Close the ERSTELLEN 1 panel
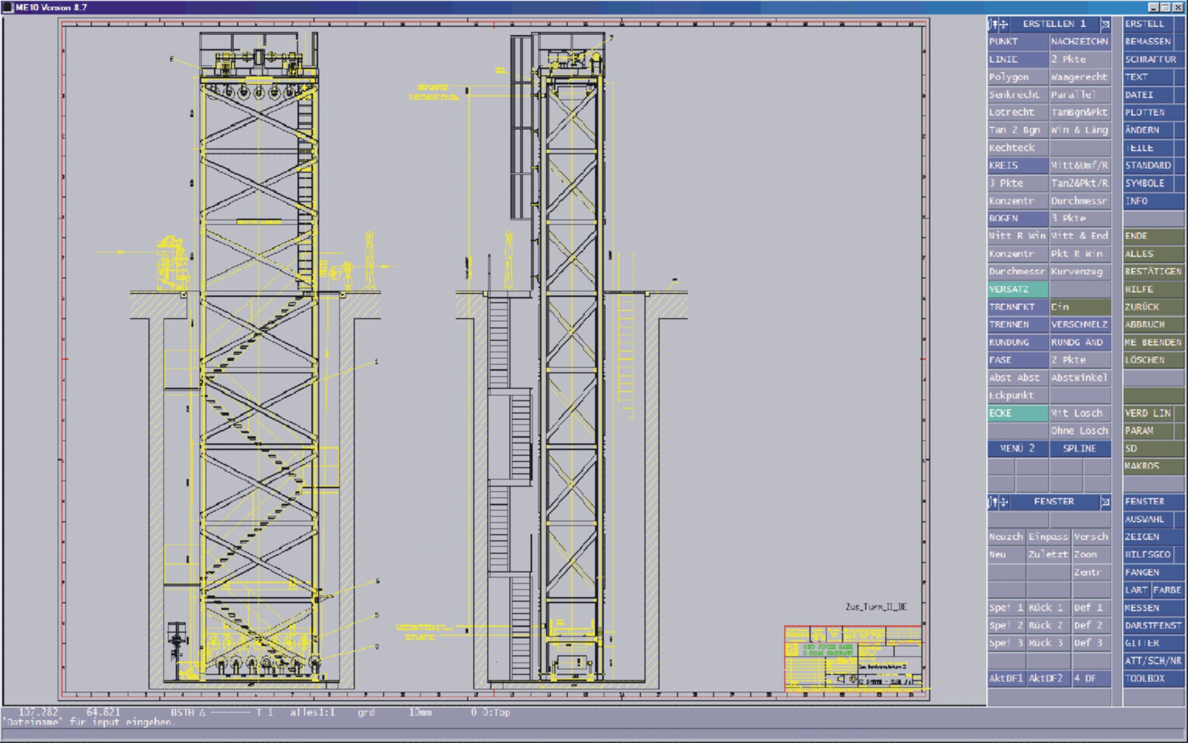The width and height of the screenshot is (1188, 743). 1105,24
